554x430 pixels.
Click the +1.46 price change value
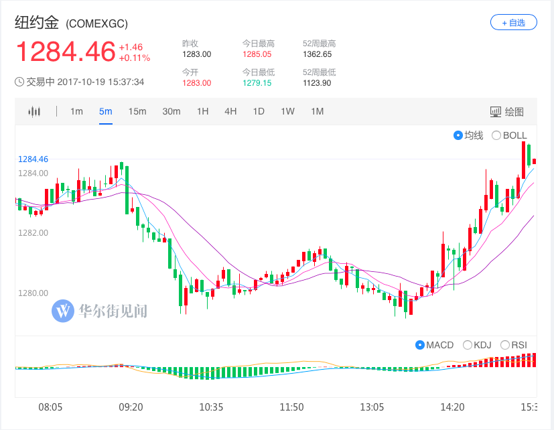131,48
